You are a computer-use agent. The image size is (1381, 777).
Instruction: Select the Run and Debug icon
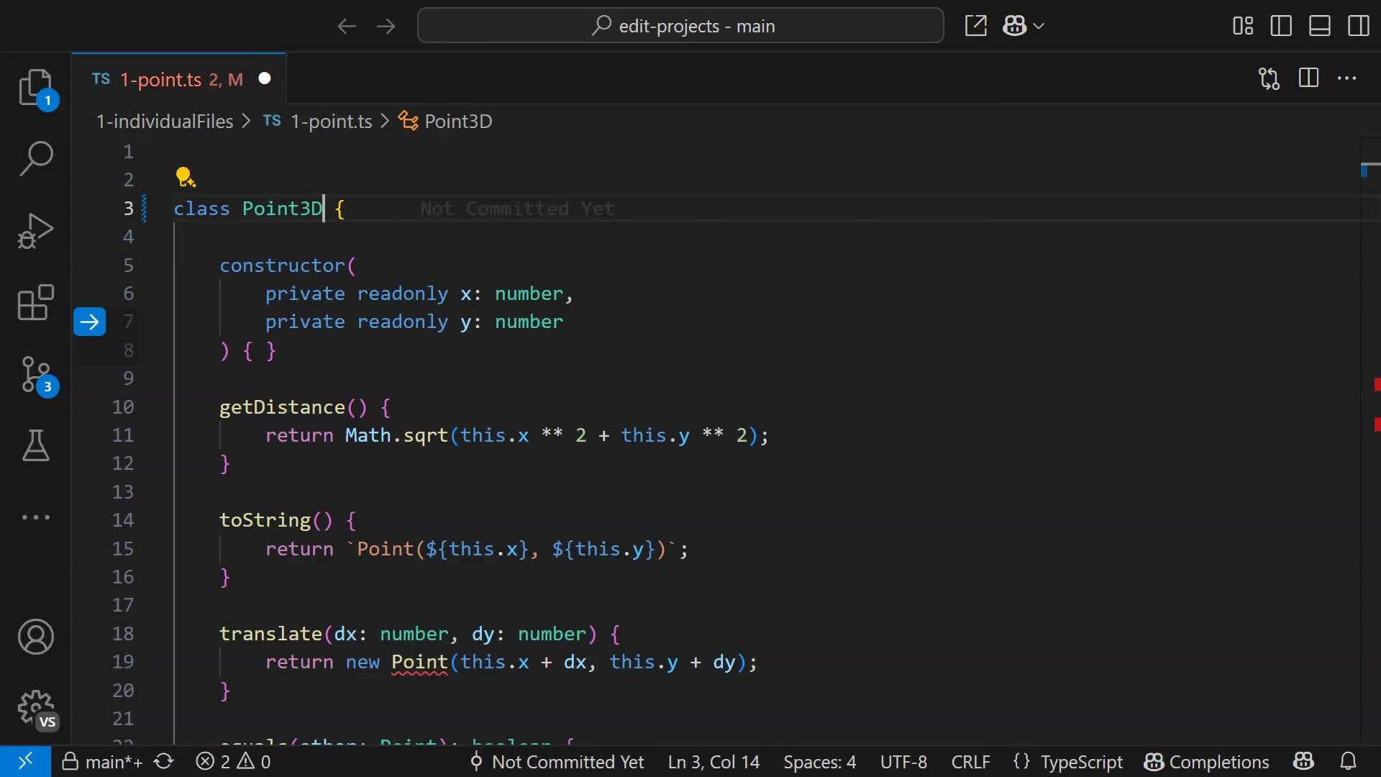(x=35, y=230)
